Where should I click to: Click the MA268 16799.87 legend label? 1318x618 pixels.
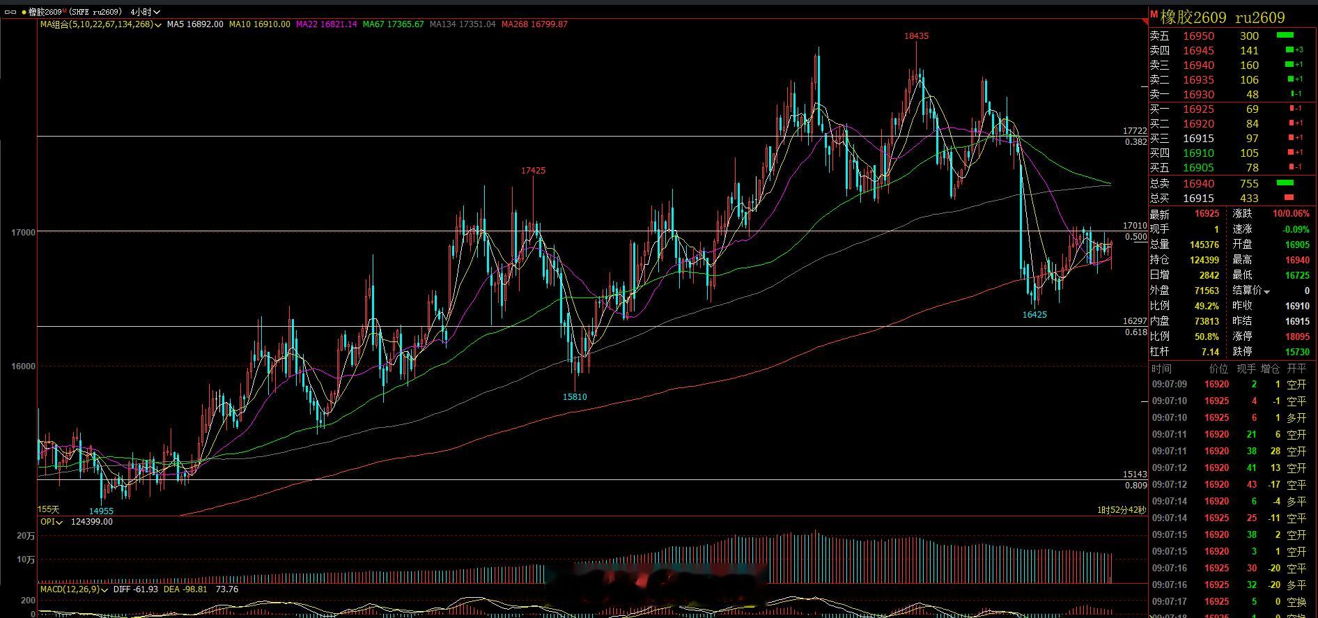tap(534, 24)
